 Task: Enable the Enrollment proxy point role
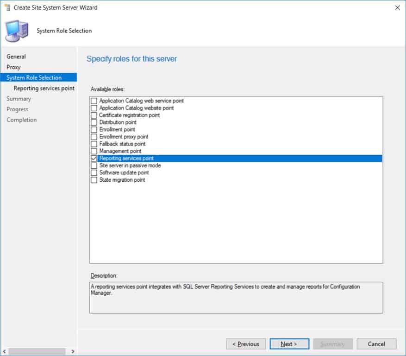coord(94,136)
